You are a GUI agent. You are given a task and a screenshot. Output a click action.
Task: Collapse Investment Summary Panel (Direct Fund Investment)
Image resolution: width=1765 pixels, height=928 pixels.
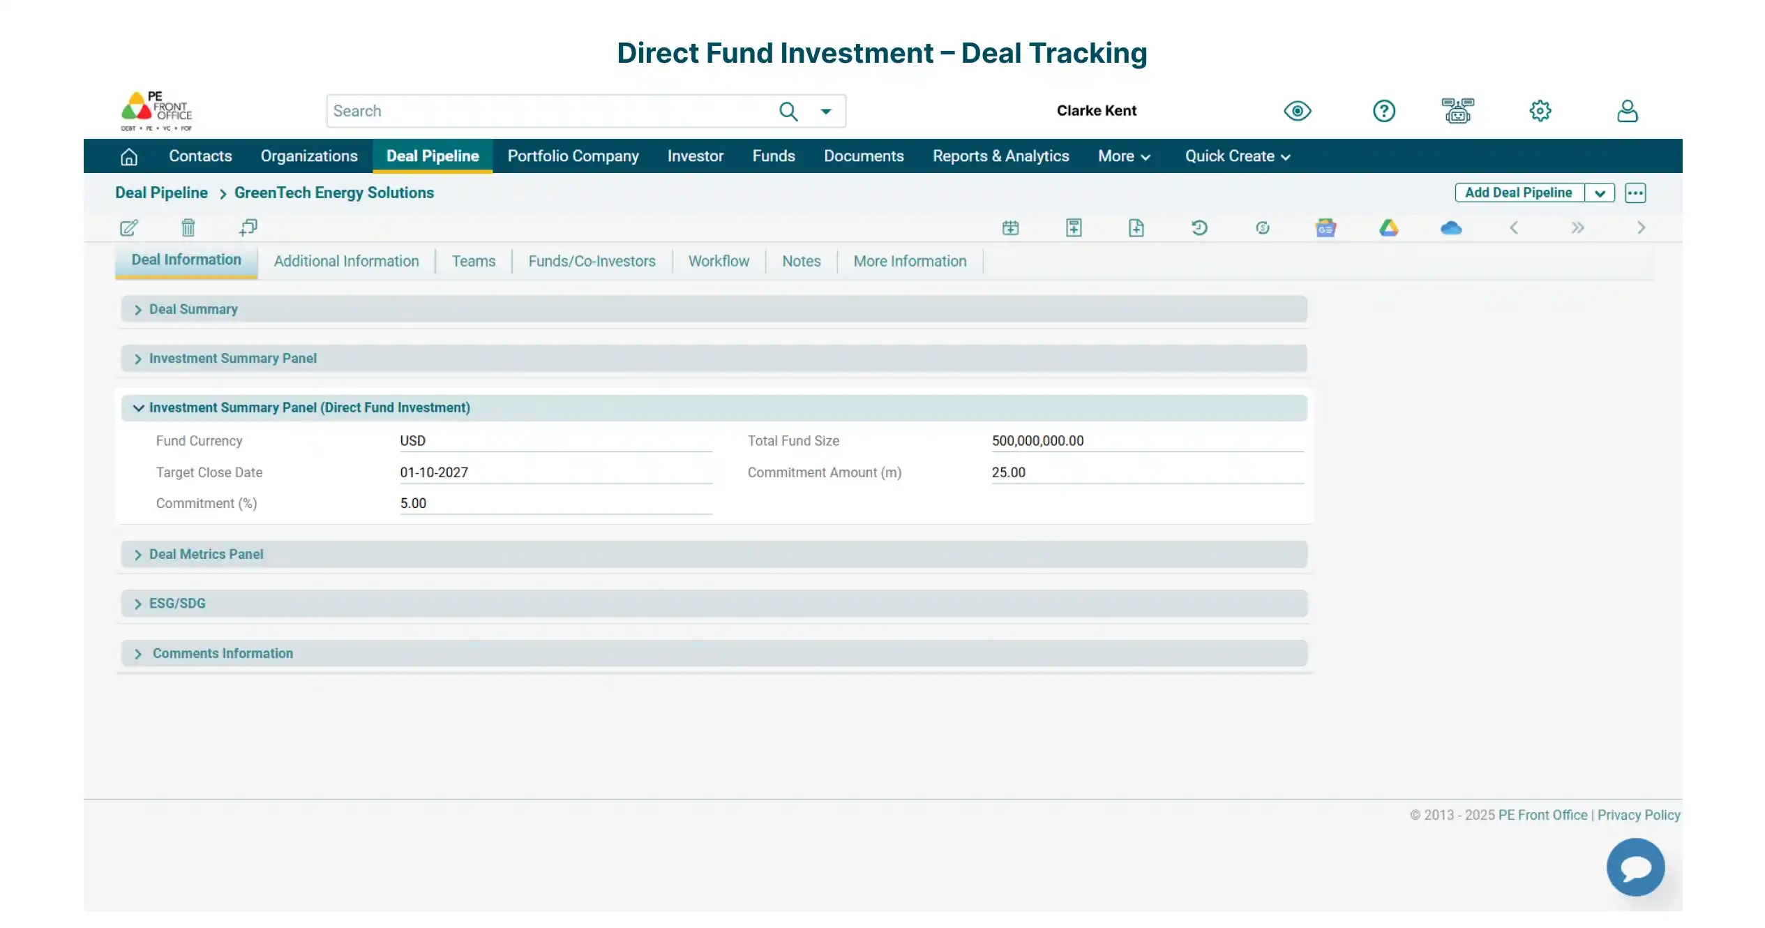coord(714,408)
